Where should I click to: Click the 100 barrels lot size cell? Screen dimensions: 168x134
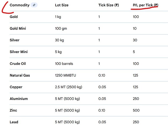click(64, 64)
